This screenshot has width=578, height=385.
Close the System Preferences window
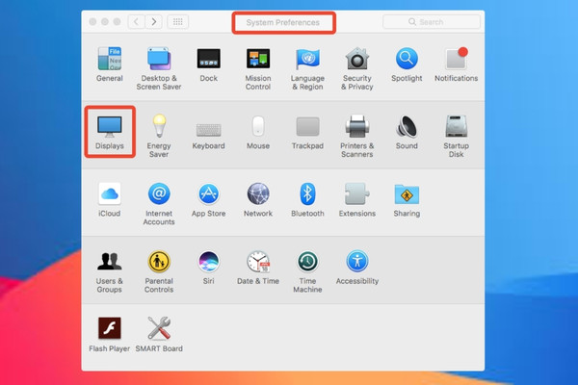[92, 22]
